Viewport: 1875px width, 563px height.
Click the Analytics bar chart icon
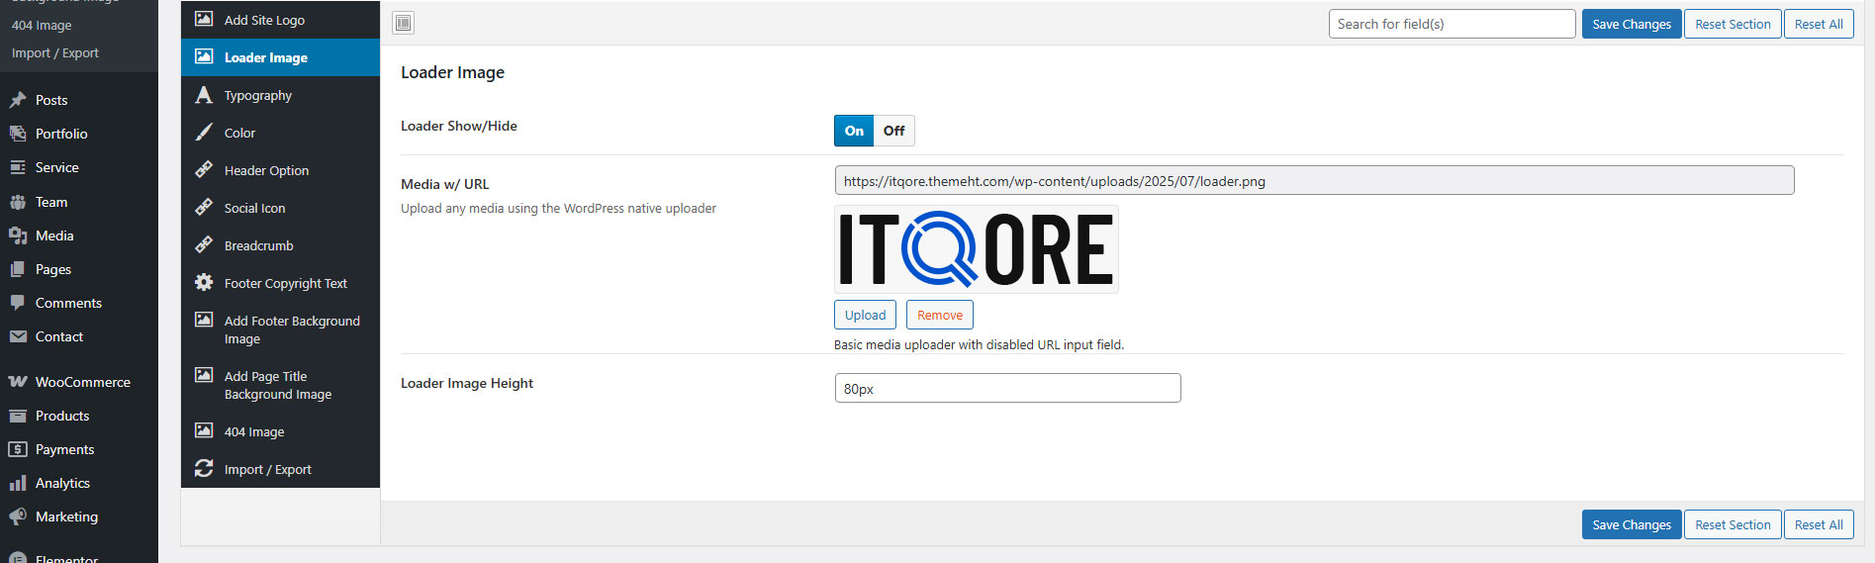tap(18, 483)
